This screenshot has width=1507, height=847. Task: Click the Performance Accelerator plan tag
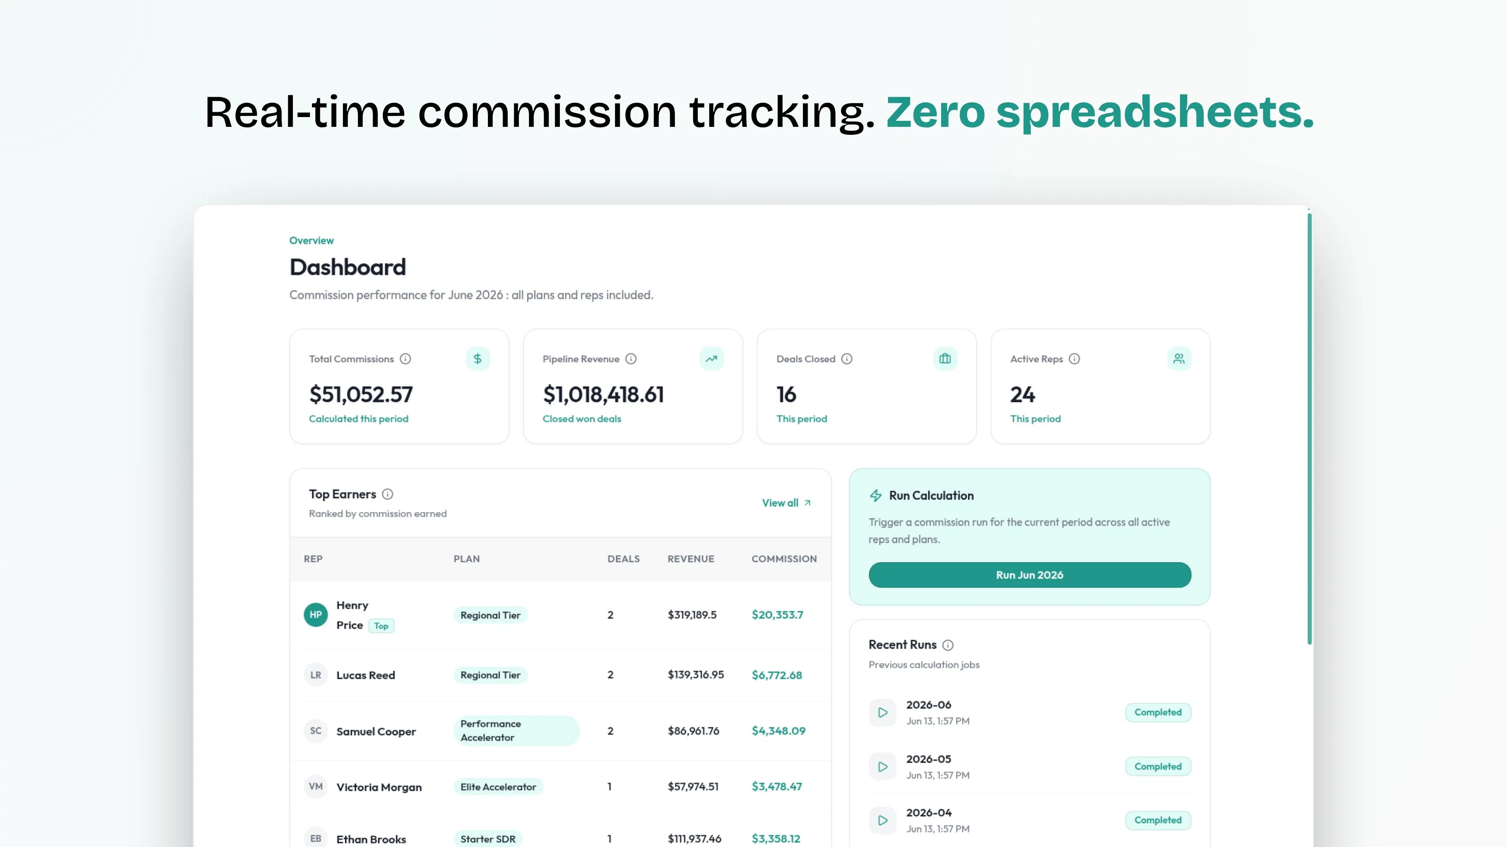[x=517, y=731]
